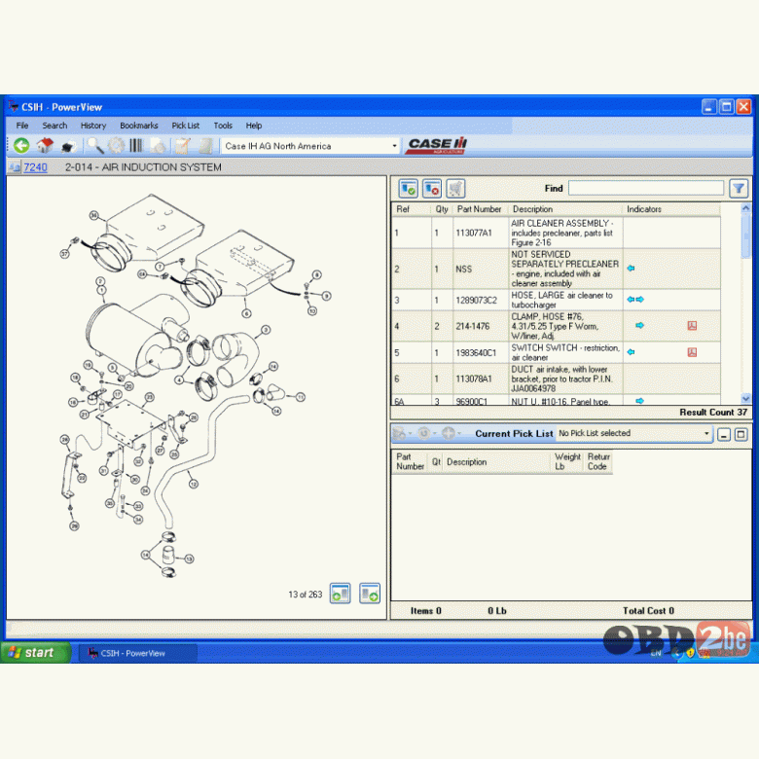Image resolution: width=759 pixels, height=759 pixels.
Task: Click left arrow indicator in row 2 NSS
Action: tap(631, 269)
